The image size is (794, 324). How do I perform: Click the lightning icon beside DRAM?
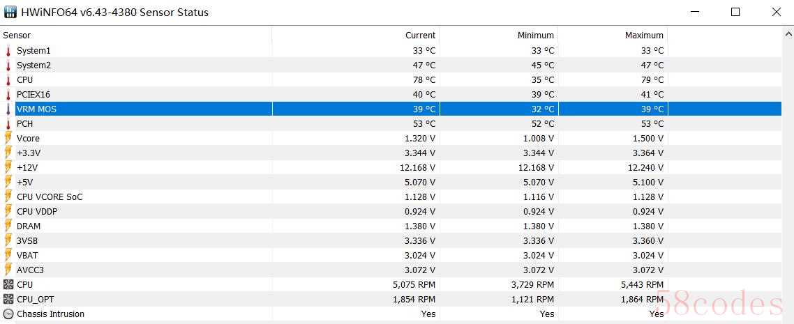click(x=8, y=226)
